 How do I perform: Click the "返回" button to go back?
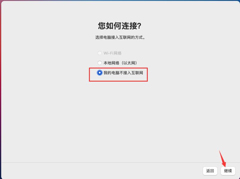tap(210, 171)
